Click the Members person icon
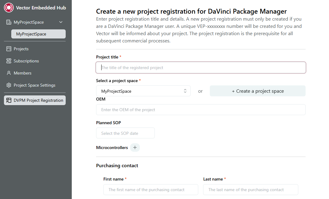 pos(9,73)
